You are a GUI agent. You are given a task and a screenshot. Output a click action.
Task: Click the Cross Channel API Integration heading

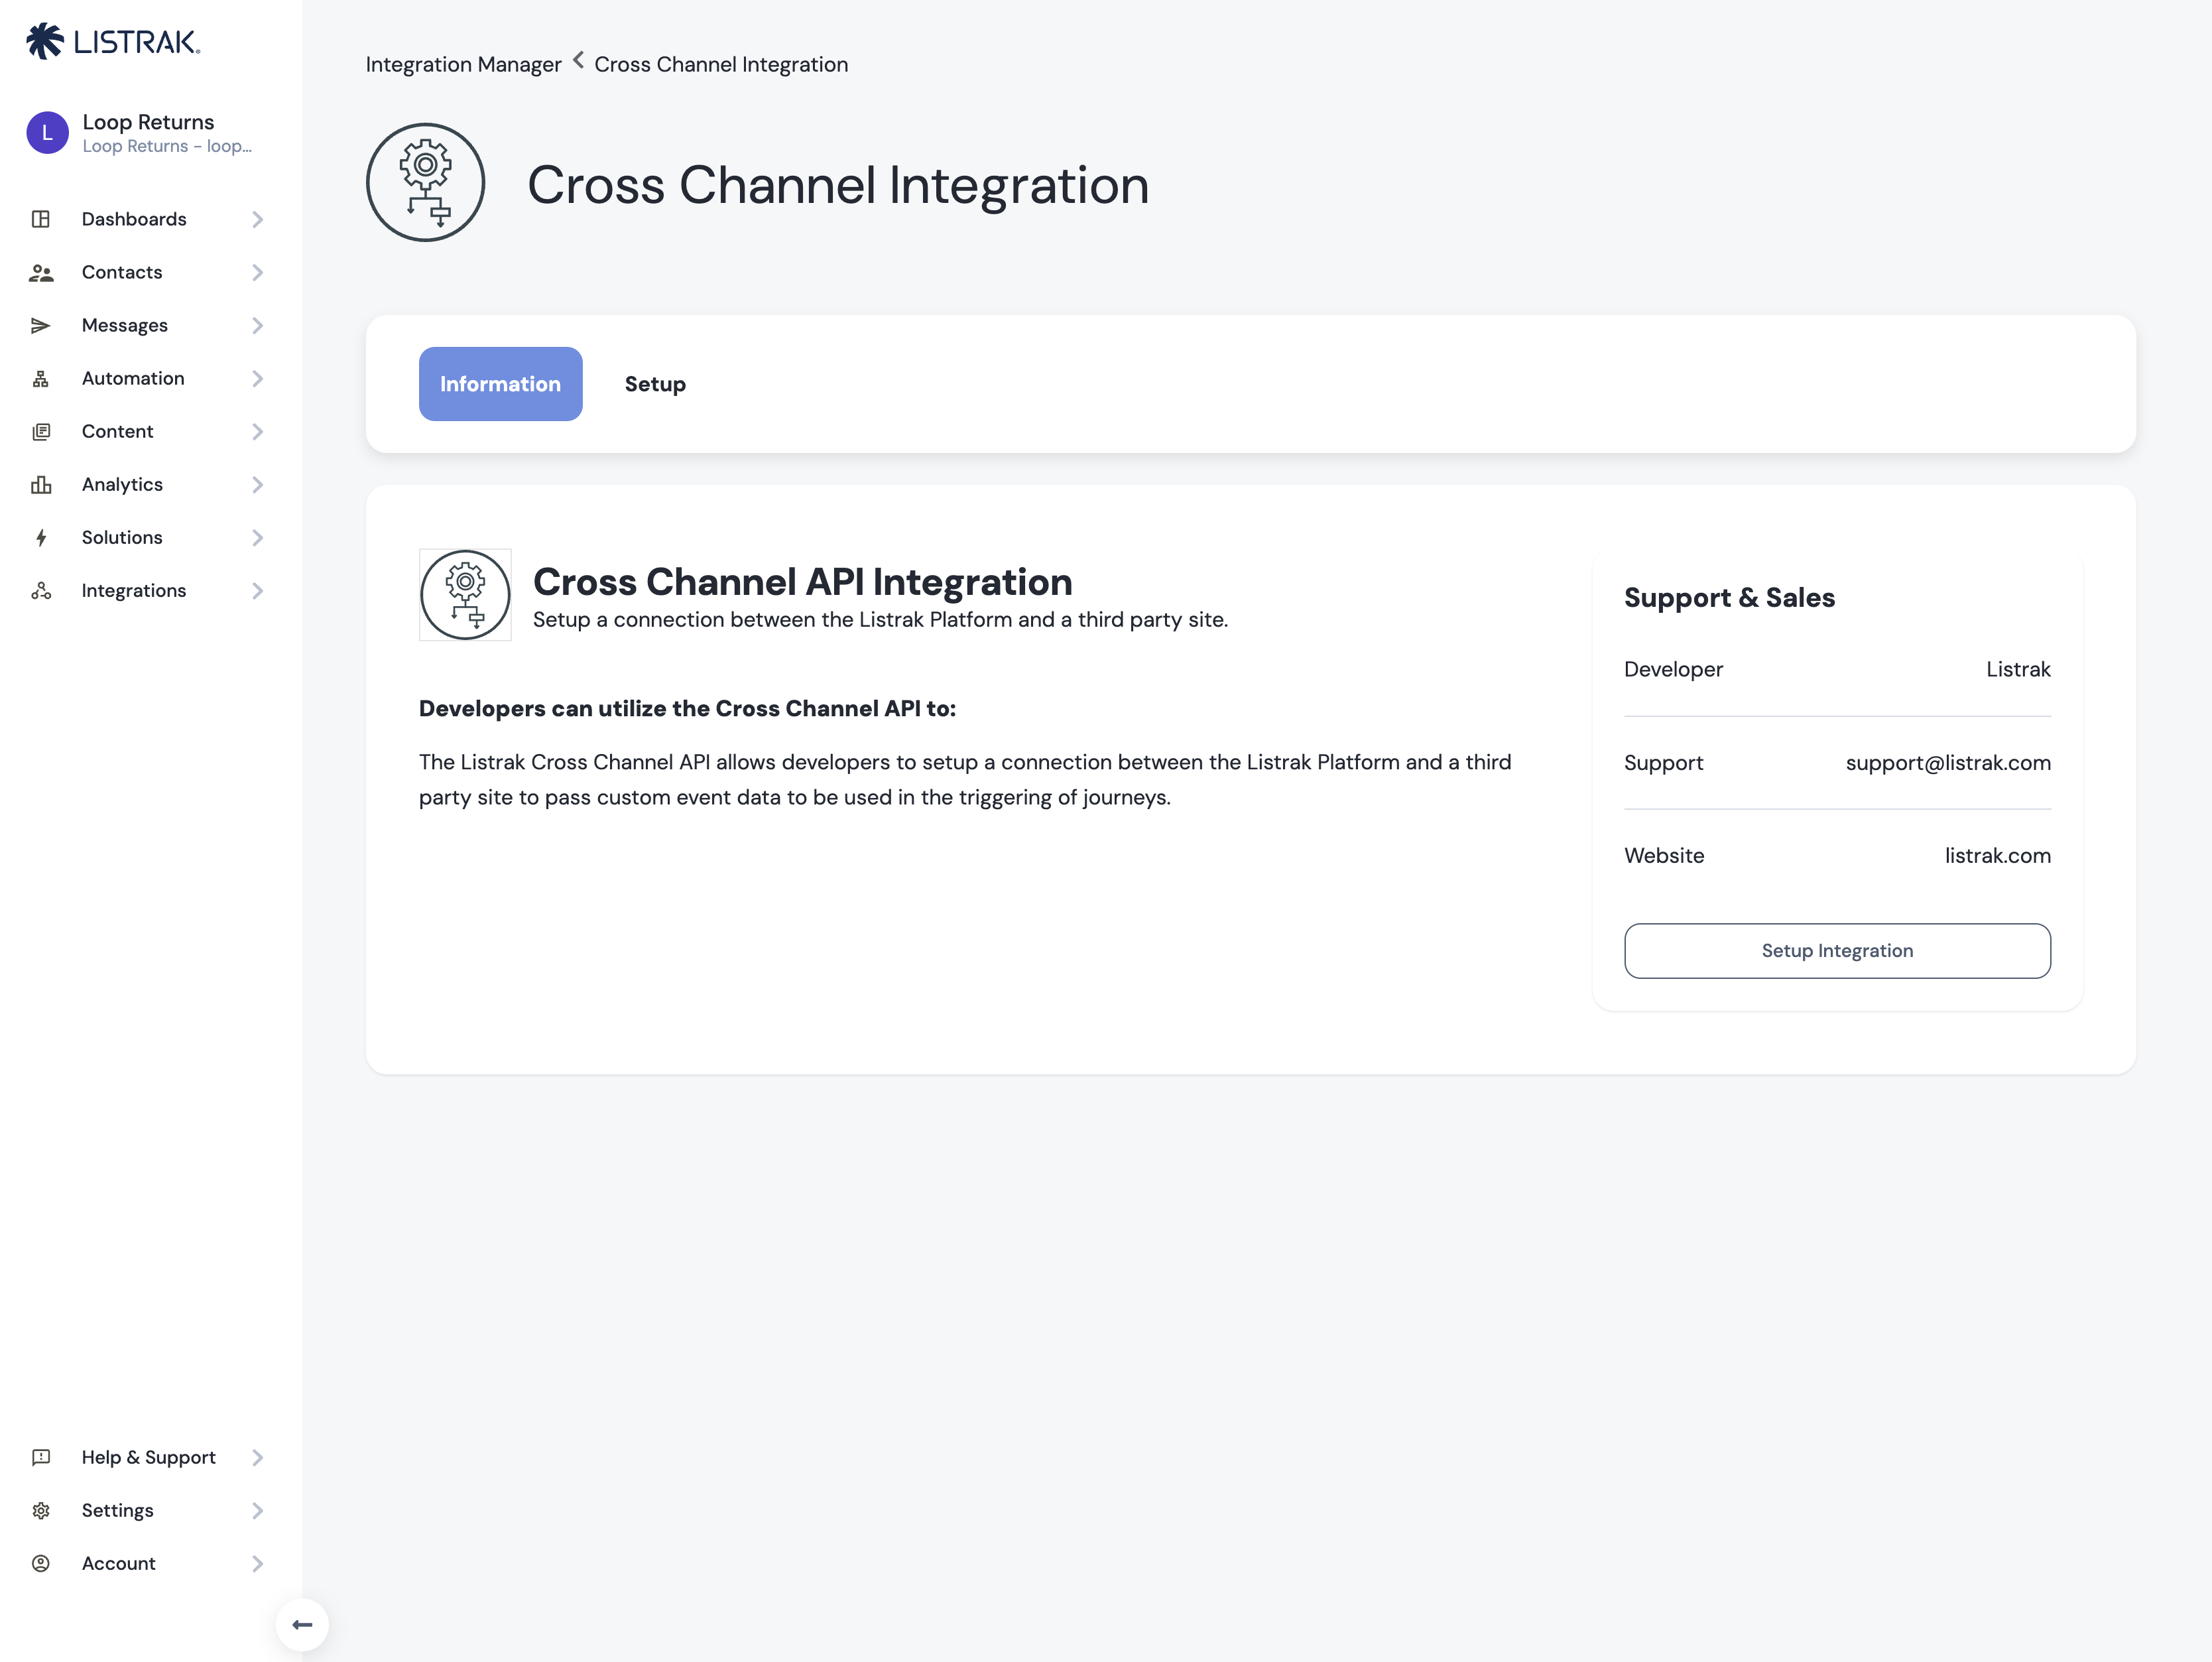[802, 581]
